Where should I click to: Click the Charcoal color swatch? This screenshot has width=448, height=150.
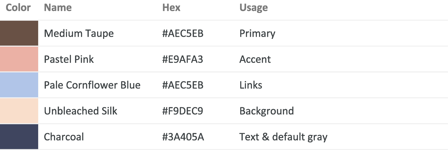pos(19,137)
